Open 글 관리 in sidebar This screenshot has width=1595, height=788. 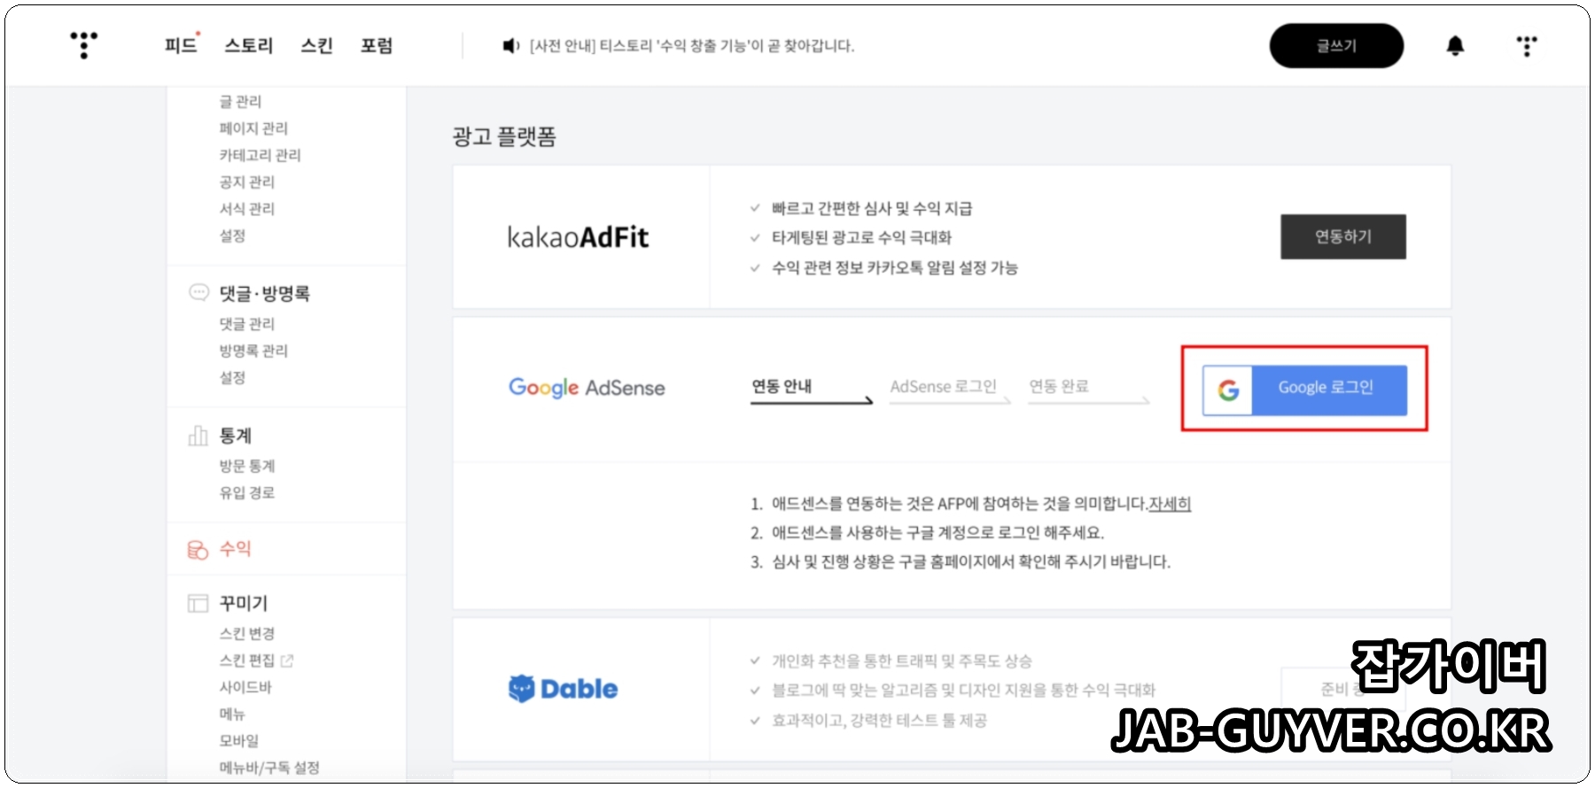coord(240,102)
